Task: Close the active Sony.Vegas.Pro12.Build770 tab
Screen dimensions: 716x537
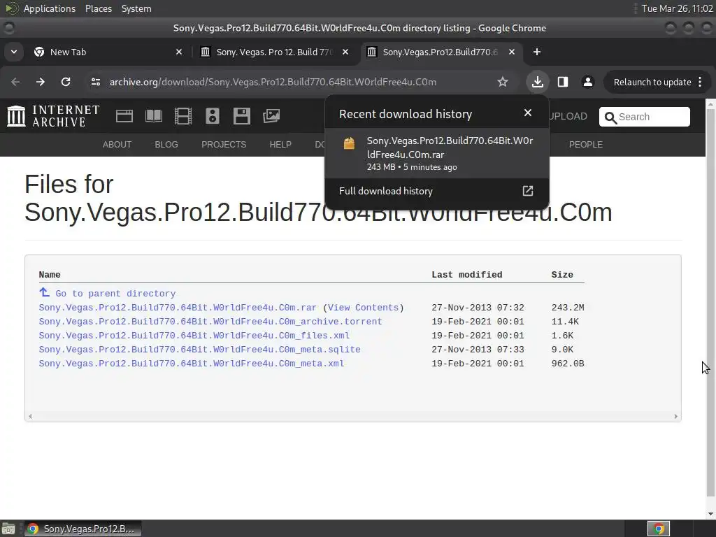Action: (512, 52)
